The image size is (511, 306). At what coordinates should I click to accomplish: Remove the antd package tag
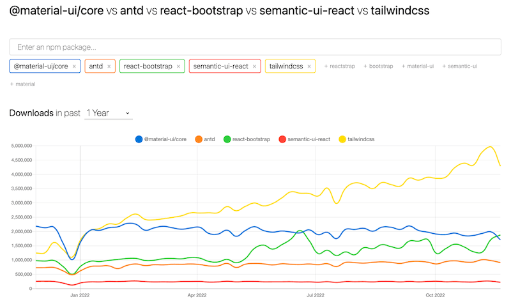(109, 66)
